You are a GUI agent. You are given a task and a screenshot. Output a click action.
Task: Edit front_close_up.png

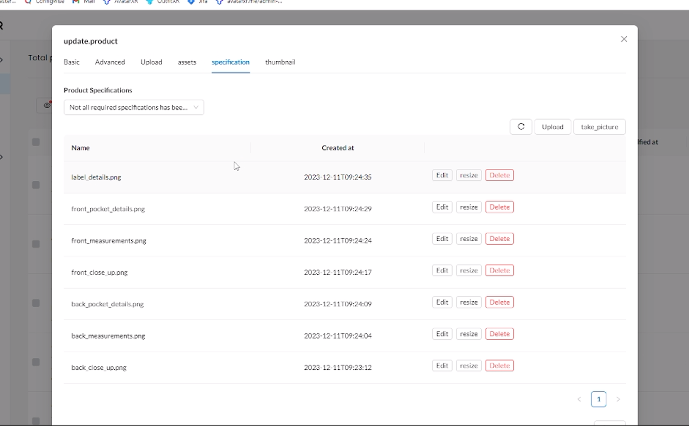pos(442,270)
